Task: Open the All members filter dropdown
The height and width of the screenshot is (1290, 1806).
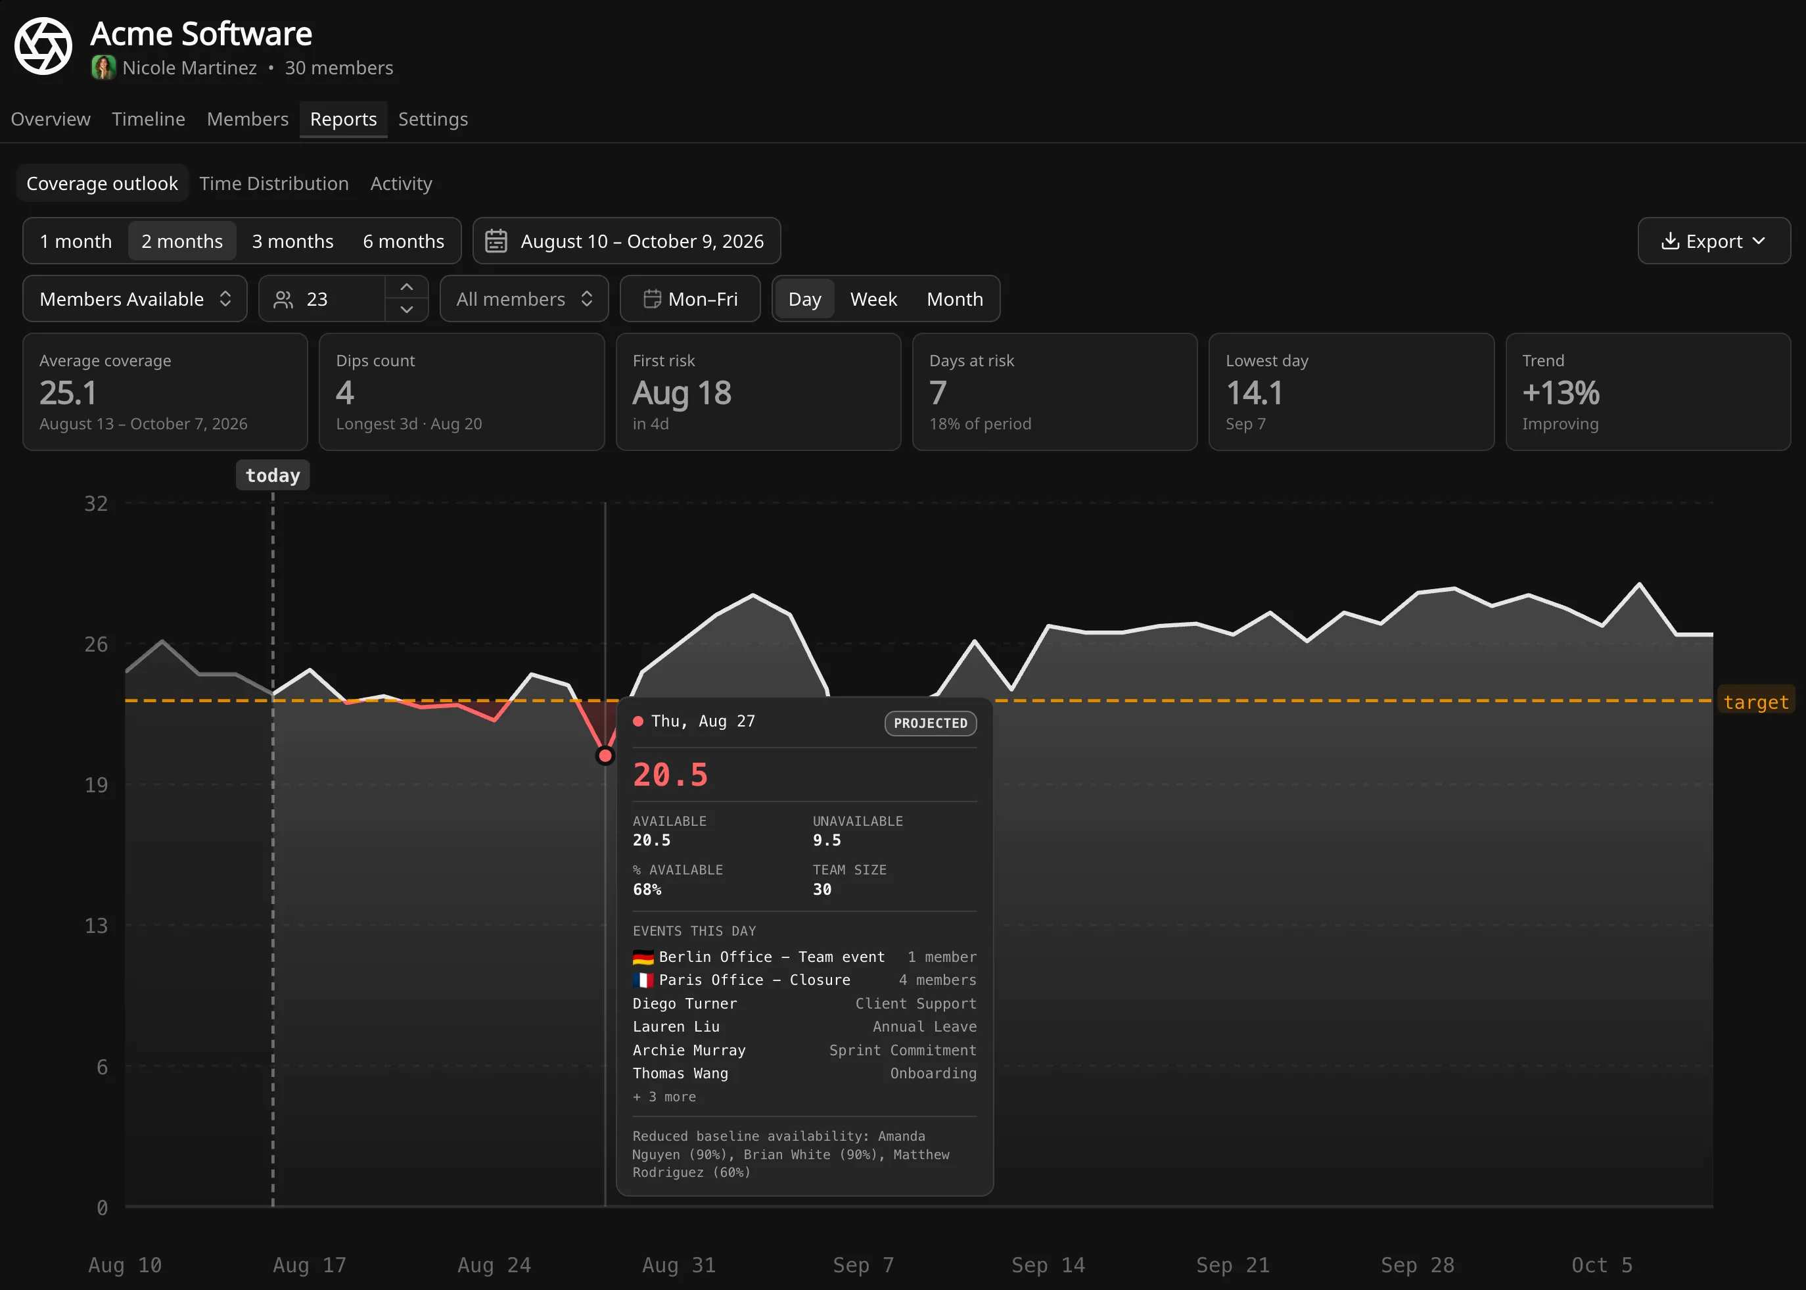Action: pyautogui.click(x=524, y=299)
